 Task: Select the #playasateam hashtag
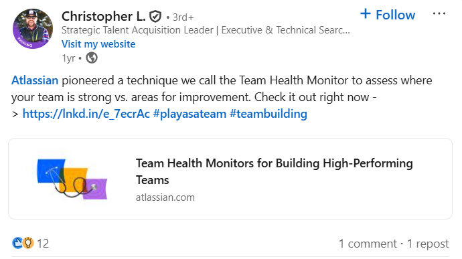pyautogui.click(x=189, y=114)
